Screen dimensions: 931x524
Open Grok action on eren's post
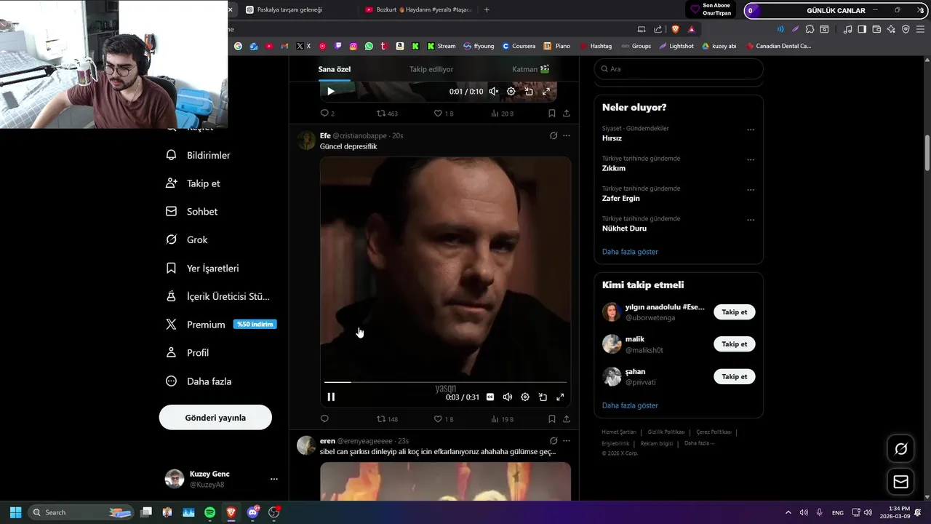tap(554, 440)
